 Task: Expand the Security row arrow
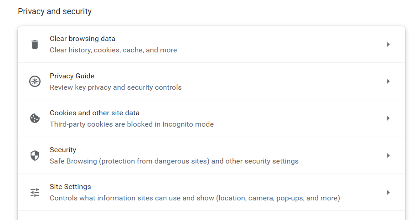(388, 156)
